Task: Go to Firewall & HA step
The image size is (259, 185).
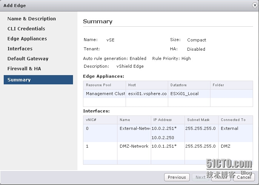Action: [24, 68]
